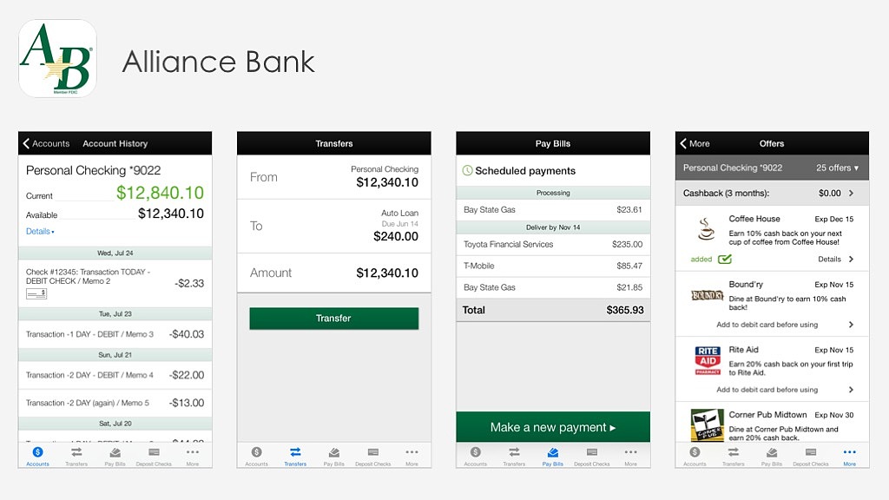The height and width of the screenshot is (500, 889).
Task: Open Check #12345 transaction row
Action: [115, 283]
